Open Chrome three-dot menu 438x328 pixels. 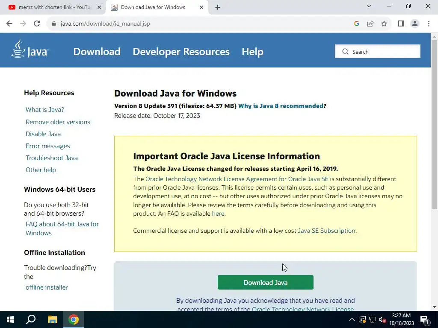coord(429,24)
